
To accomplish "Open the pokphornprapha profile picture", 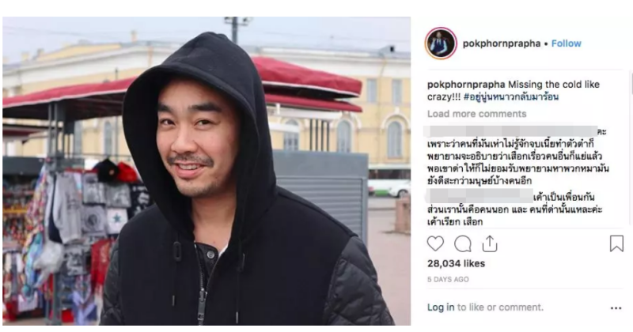I will click(441, 43).
